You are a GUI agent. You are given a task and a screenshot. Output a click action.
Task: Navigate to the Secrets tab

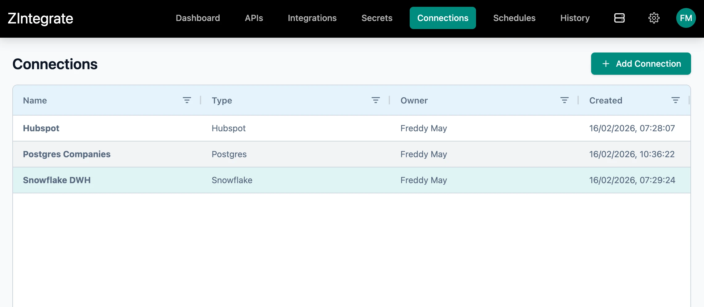point(377,18)
